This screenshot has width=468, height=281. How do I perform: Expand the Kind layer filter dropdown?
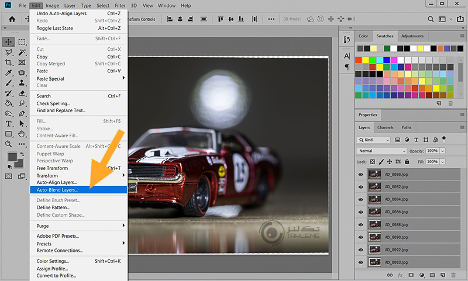tap(373, 140)
